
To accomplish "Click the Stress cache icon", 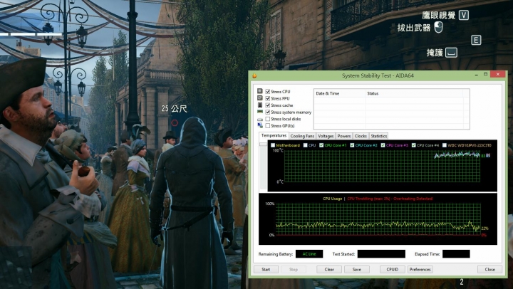I will click(x=260, y=105).
